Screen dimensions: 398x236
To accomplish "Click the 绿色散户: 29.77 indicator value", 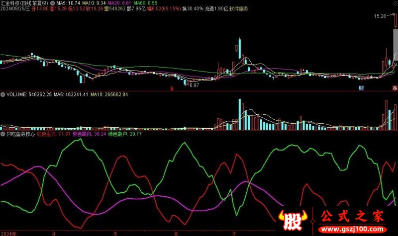I will click(125, 134).
